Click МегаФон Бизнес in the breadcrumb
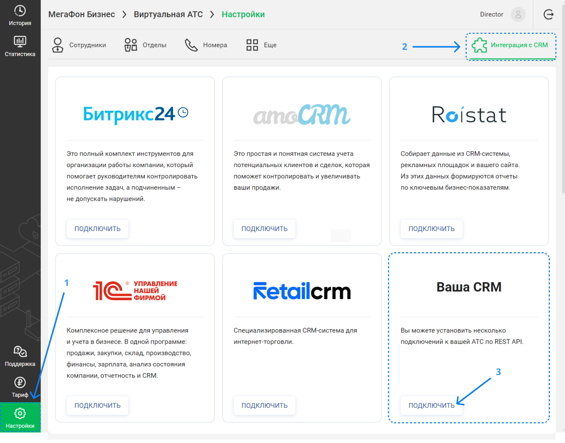This screenshot has height=443, width=565. click(x=82, y=15)
